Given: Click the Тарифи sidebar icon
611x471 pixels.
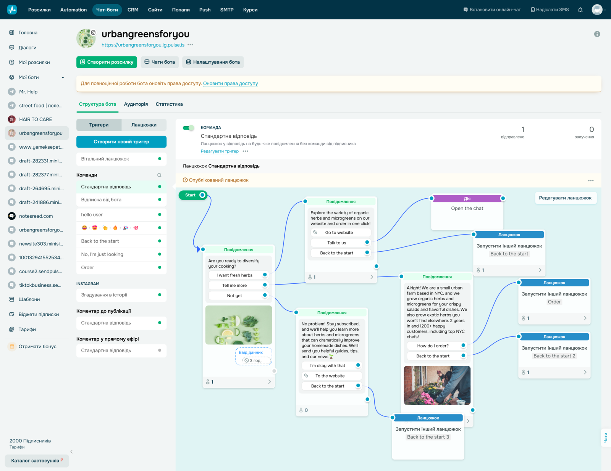Looking at the screenshot, I should click(x=12, y=329).
